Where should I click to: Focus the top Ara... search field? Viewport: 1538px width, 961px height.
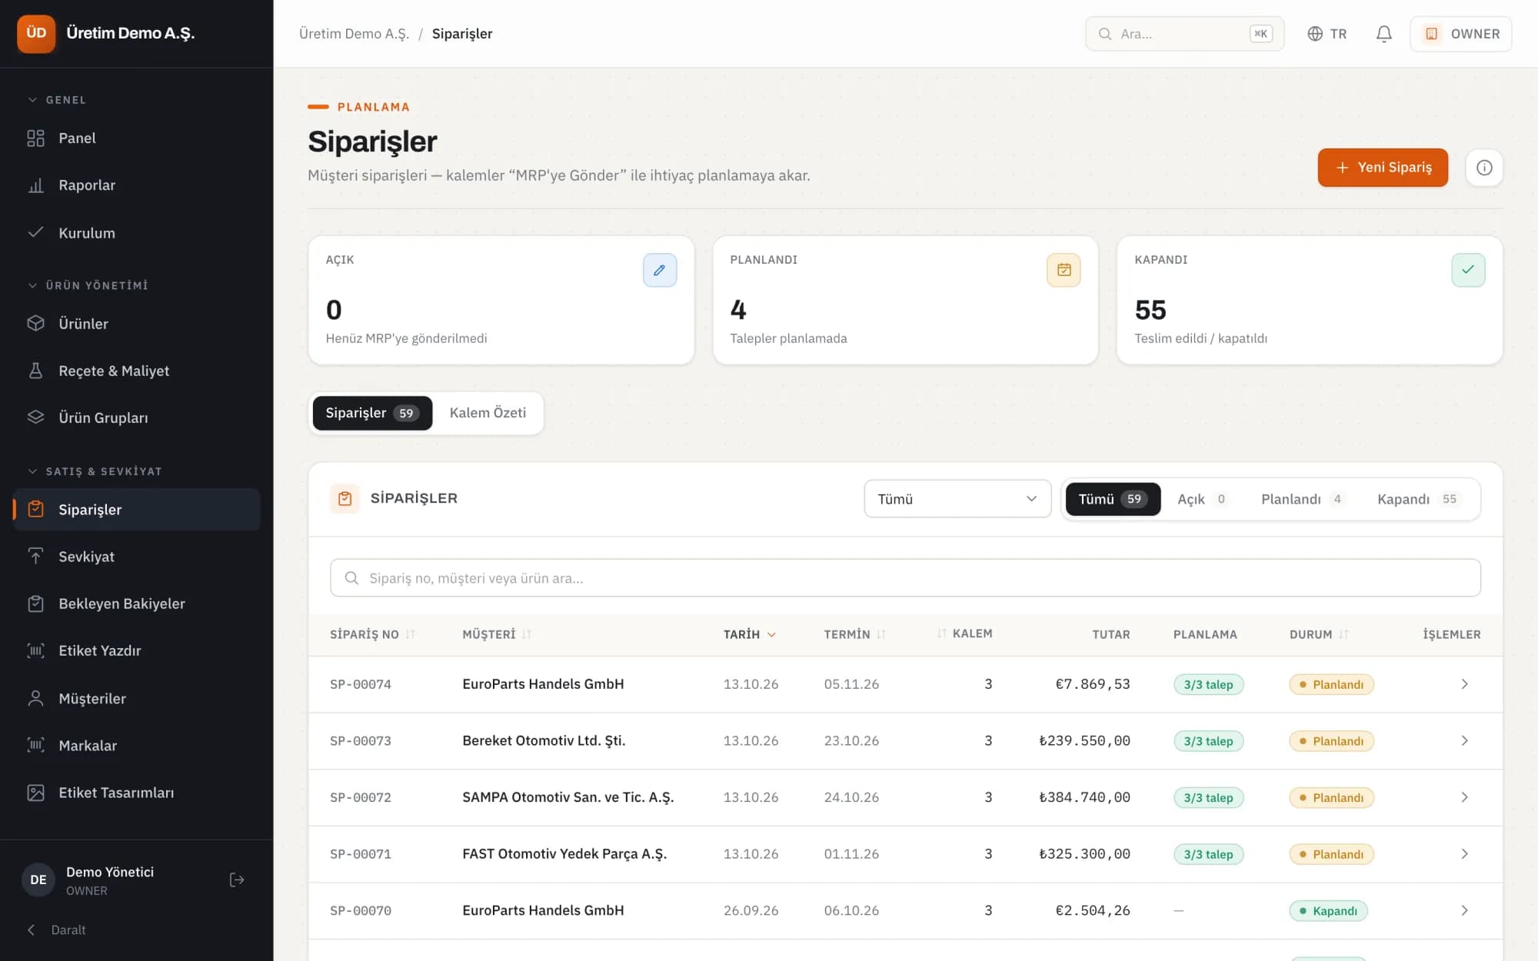pyautogui.click(x=1184, y=34)
